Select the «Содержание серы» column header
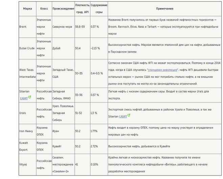The height and width of the screenshot is (179, 223). click(x=99, y=8)
